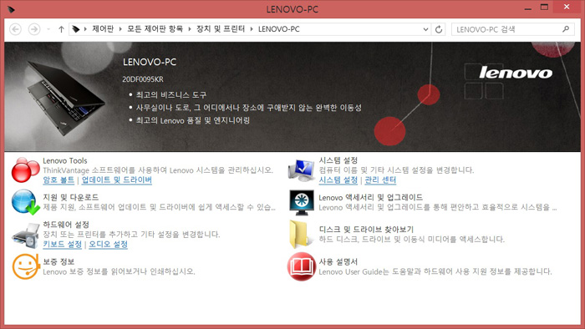Open the globe download icon for 지원 및 다운로드
The height and width of the screenshot is (329, 585).
coord(25,202)
